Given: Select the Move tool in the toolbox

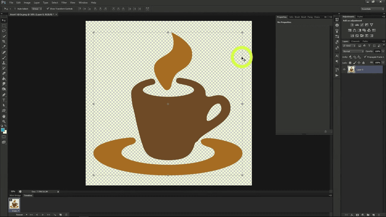Looking at the screenshot, I should [x=4, y=20].
